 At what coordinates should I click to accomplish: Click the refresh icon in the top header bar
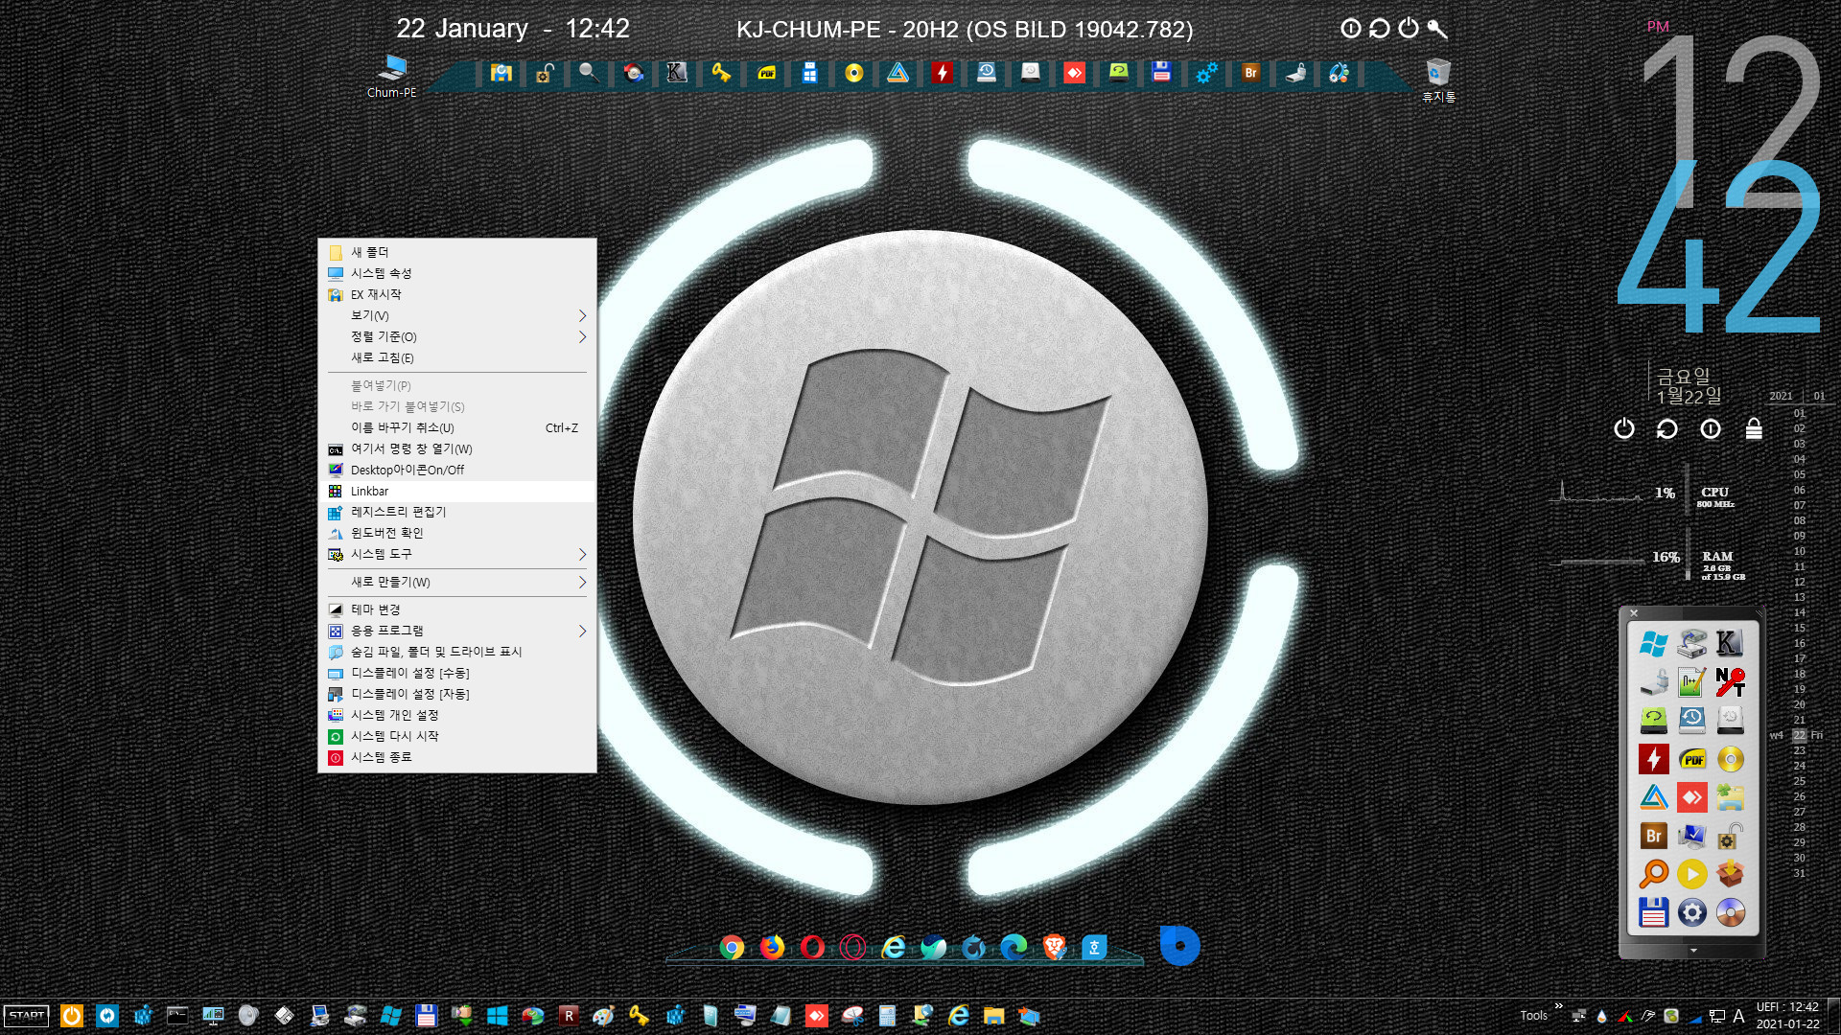click(x=1379, y=29)
